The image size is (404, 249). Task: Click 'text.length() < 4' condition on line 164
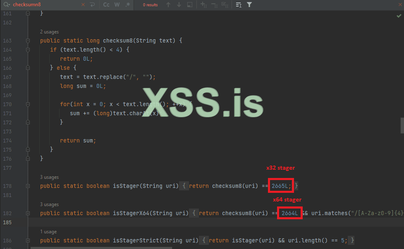(x=91, y=50)
